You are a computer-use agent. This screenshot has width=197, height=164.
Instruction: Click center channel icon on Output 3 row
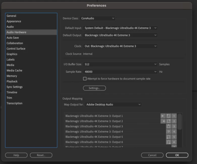coord(168,126)
